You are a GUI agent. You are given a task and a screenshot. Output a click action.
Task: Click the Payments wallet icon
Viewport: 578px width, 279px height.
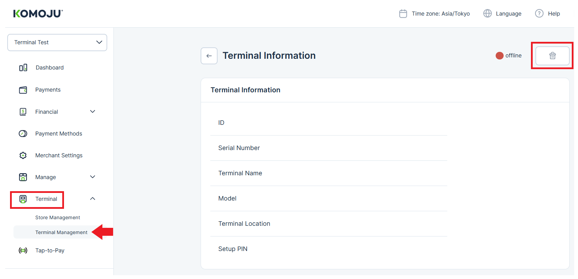coord(23,90)
